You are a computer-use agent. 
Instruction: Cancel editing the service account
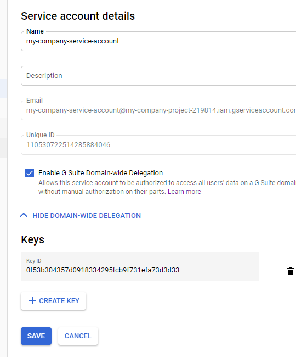(78, 336)
